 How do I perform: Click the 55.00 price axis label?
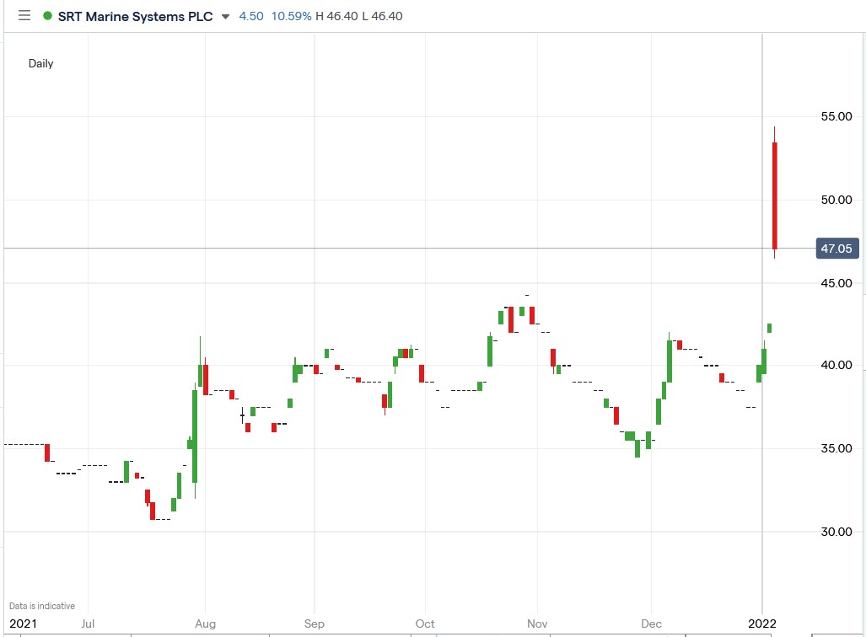pos(835,116)
